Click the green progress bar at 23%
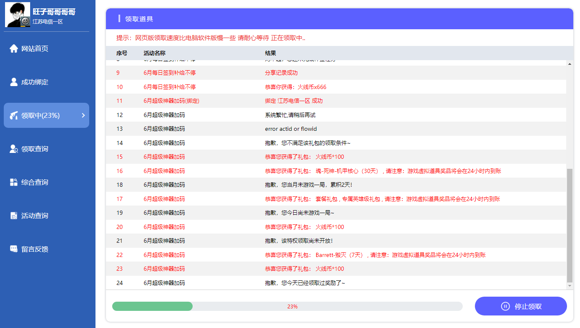The image size is (580, 328). tap(152, 306)
